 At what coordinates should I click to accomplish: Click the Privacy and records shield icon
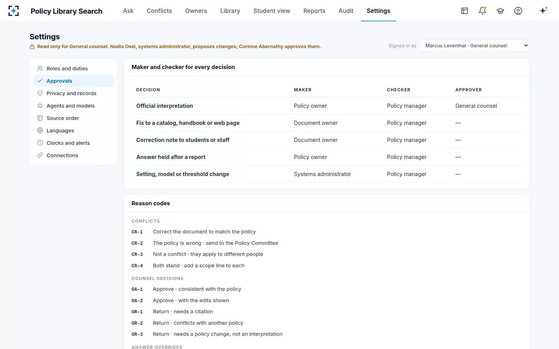point(40,93)
